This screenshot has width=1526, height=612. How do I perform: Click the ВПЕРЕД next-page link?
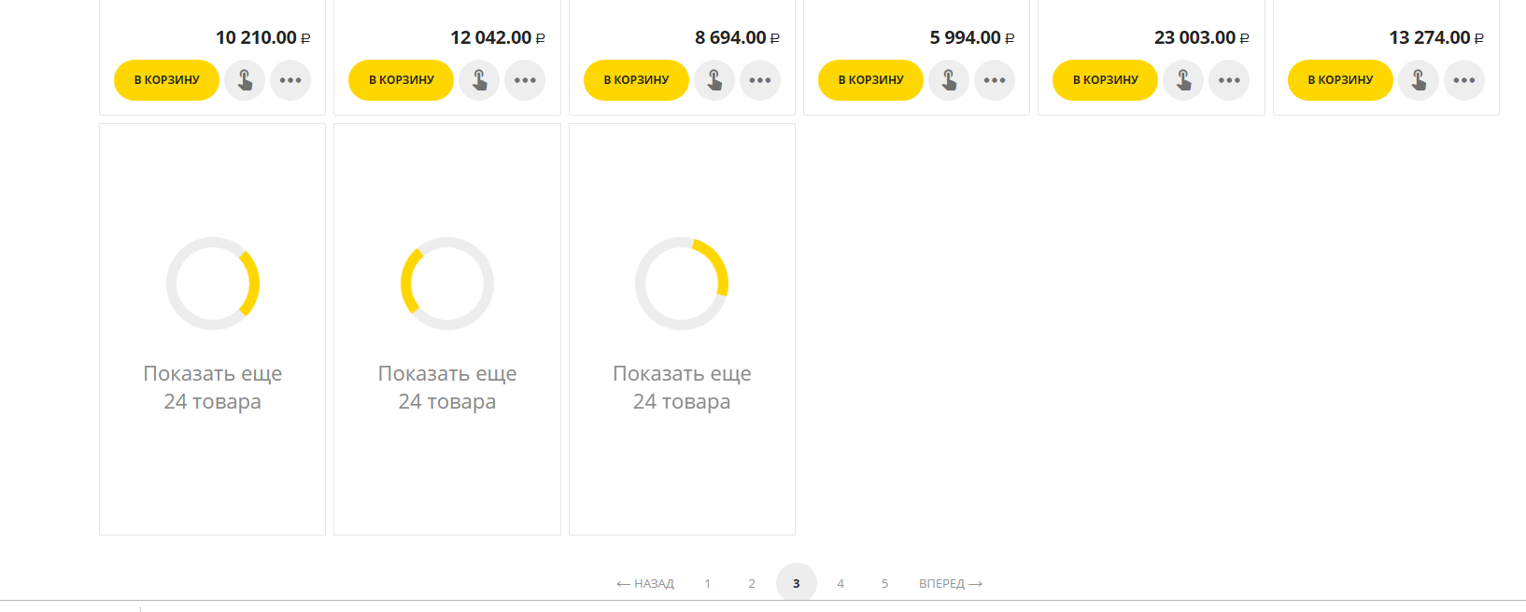[950, 584]
